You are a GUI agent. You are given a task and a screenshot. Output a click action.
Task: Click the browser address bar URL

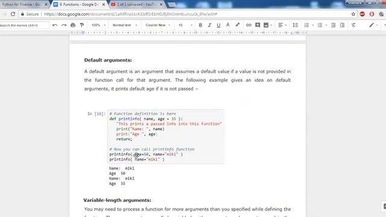point(130,14)
